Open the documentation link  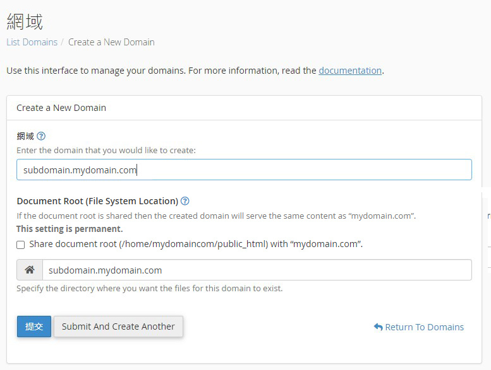(x=350, y=71)
